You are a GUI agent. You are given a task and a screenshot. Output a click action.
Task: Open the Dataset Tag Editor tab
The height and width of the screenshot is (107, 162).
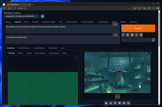(x=88, y=22)
